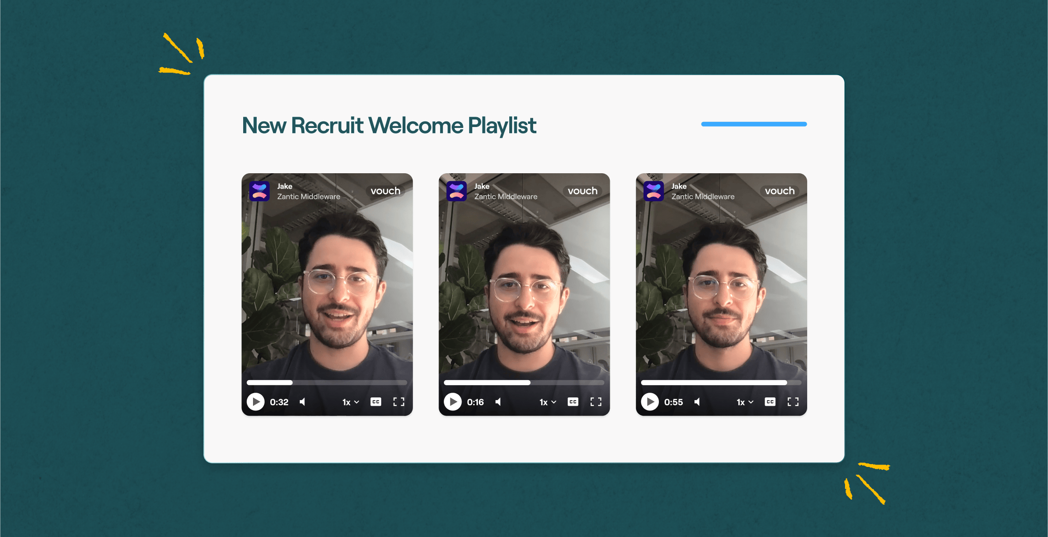This screenshot has width=1048, height=537.
Task: Click the 0:32 timestamp
Action: (279, 402)
